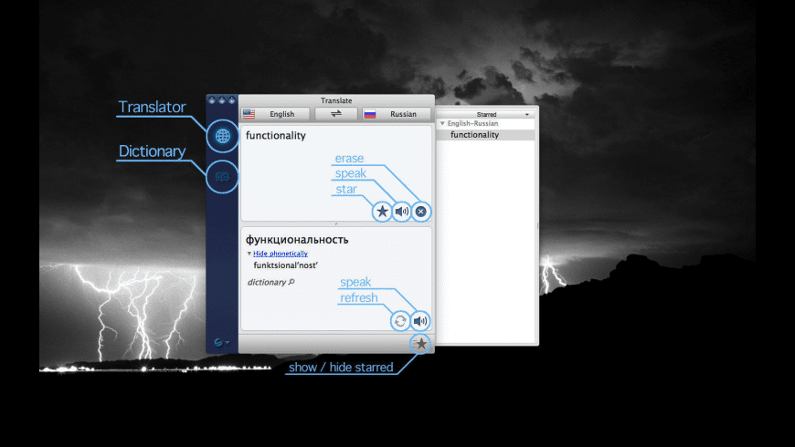Viewport: 795px width, 447px height.
Task: Speak the Russian translation aloud
Action: [419, 321]
